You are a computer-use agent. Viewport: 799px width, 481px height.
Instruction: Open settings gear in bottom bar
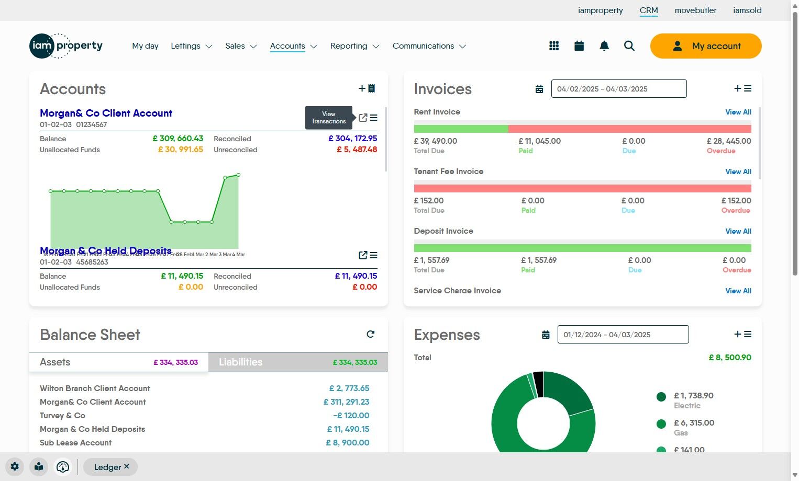[x=15, y=467]
